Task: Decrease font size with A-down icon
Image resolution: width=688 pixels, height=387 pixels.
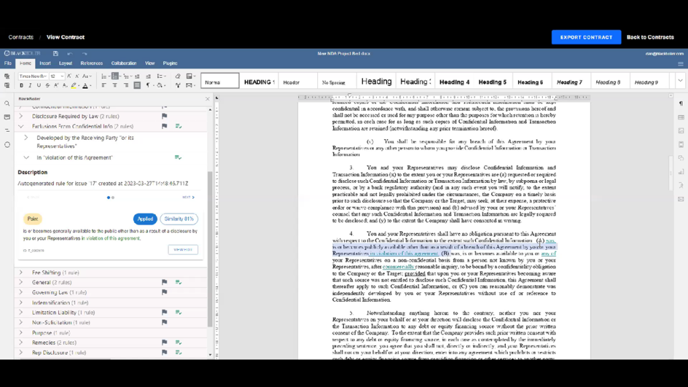Action: tap(77, 77)
